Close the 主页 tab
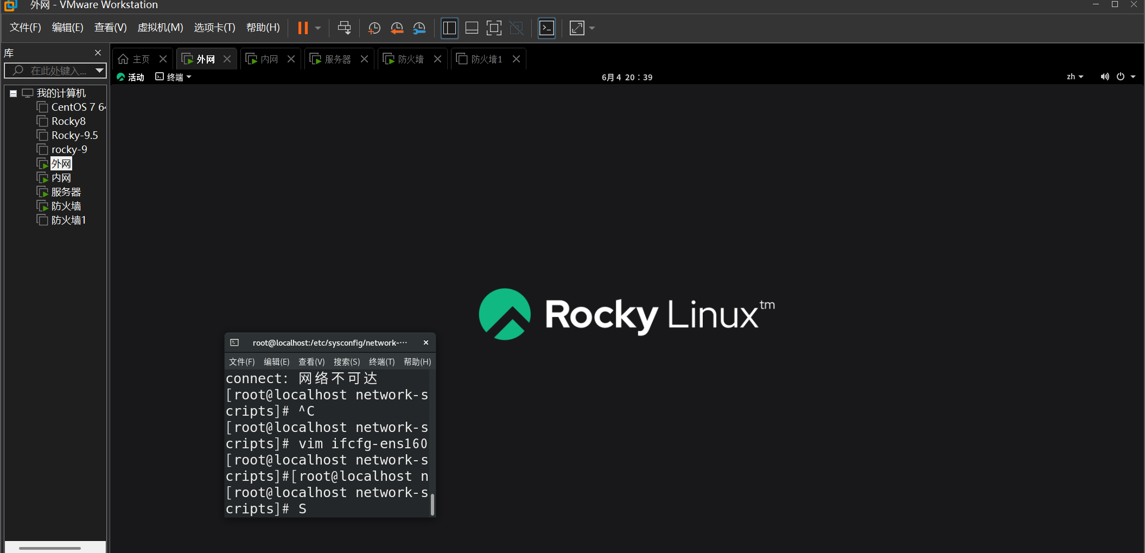 coord(163,59)
